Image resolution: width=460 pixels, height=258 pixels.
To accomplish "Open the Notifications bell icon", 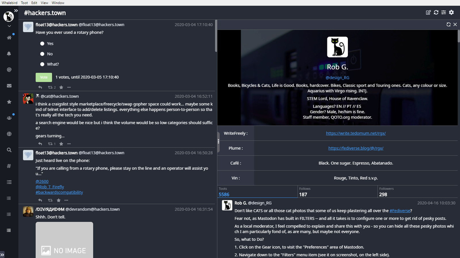I will 9,53.
